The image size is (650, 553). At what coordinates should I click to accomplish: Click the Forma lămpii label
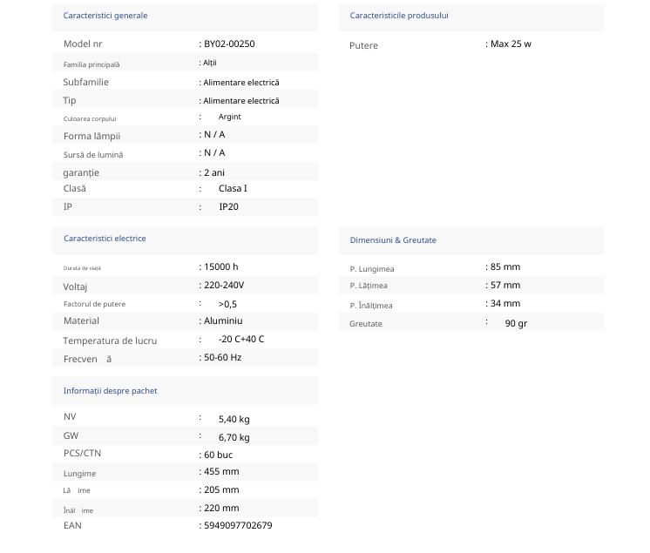92,136
